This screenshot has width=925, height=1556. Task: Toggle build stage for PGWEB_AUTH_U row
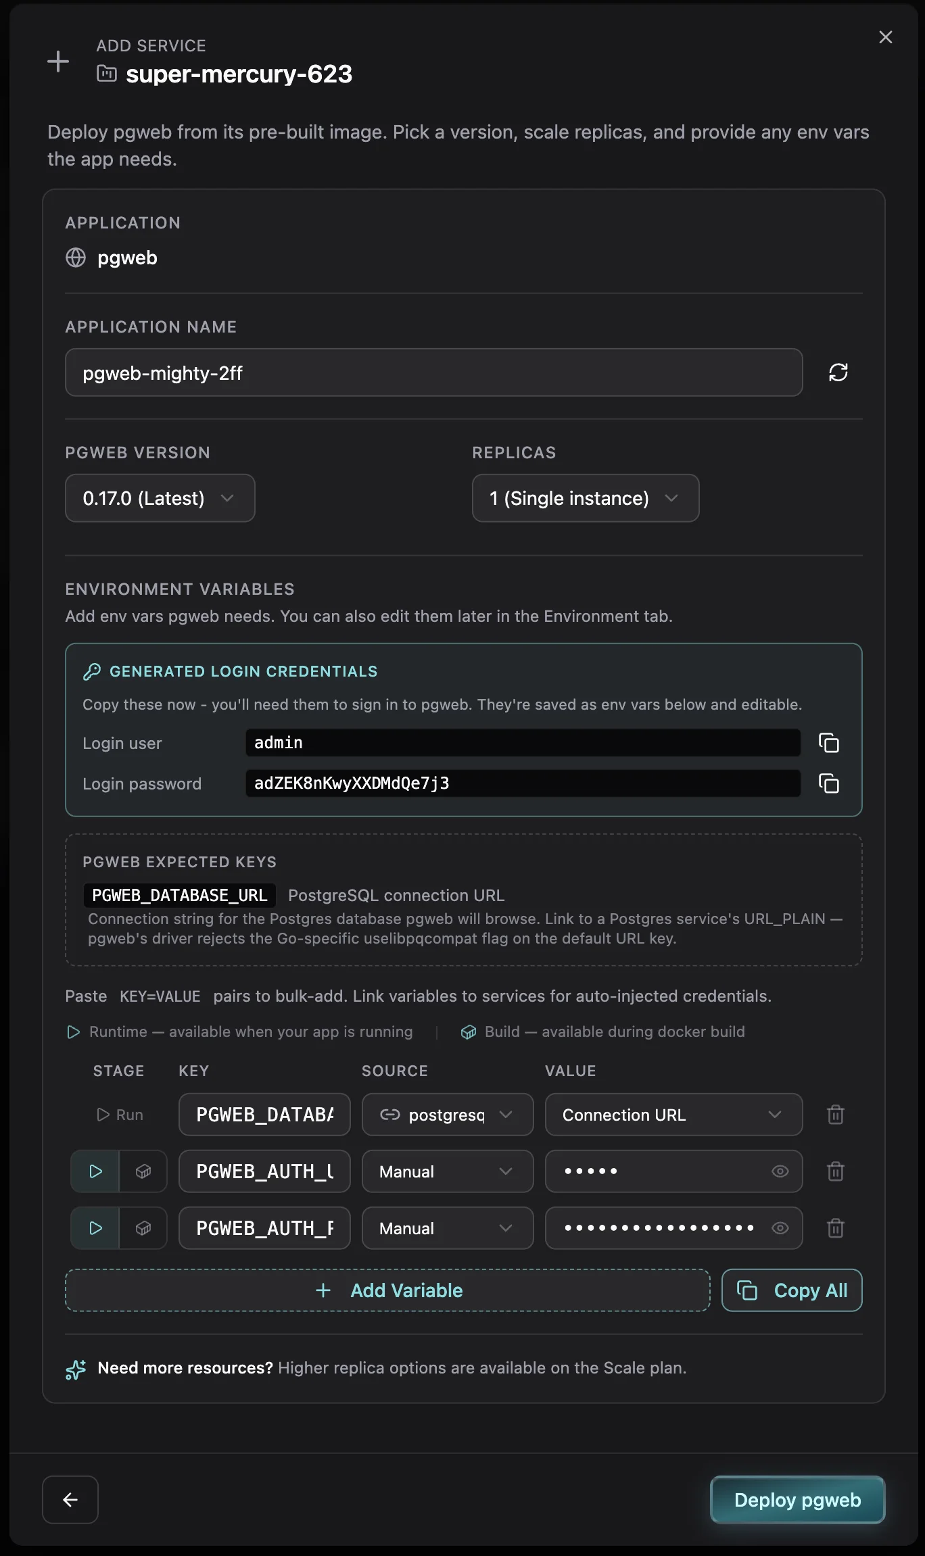click(x=143, y=1171)
